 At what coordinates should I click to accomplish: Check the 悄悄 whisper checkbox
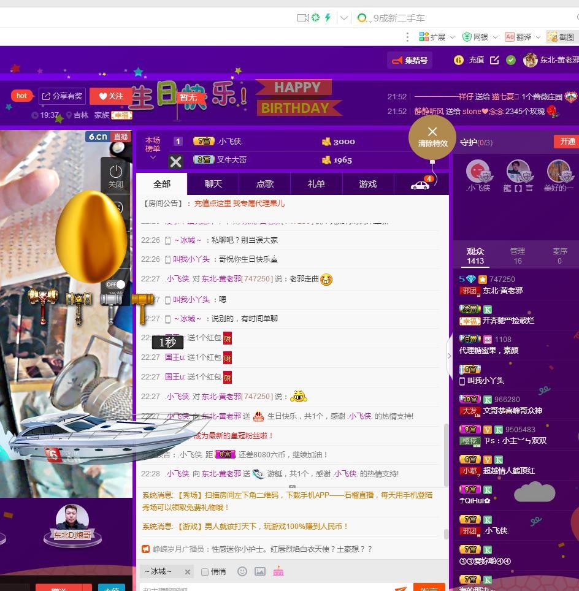(x=205, y=572)
